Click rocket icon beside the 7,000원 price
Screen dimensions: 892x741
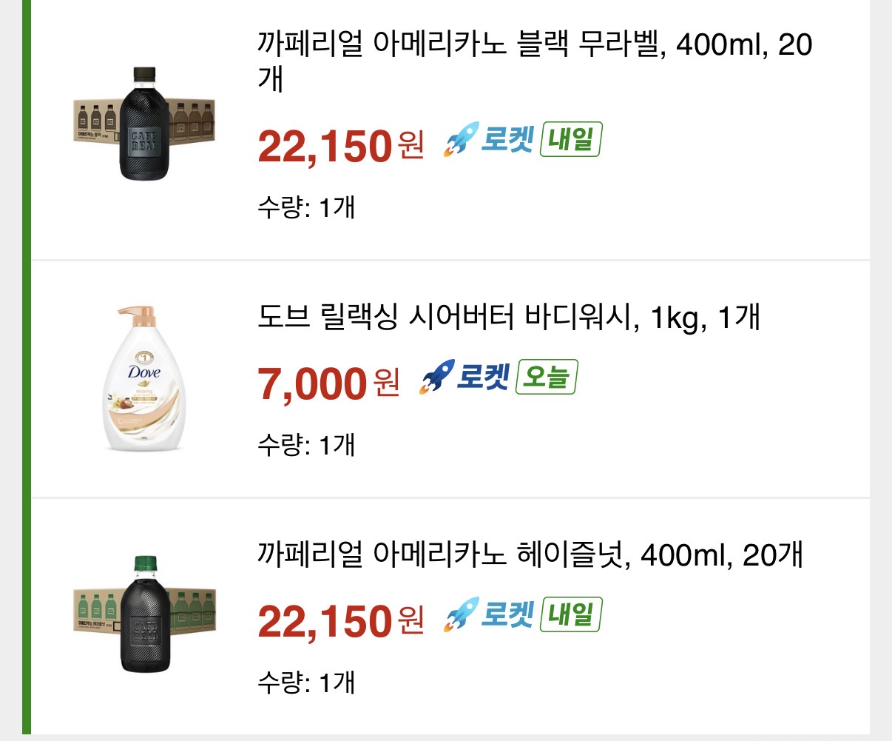coord(435,378)
